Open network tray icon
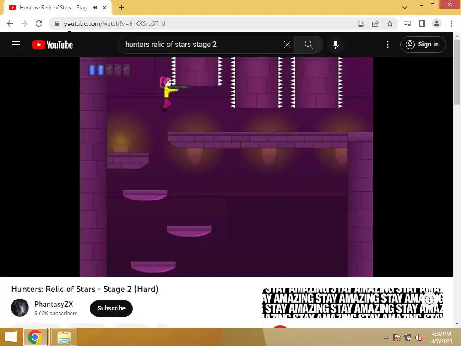Image resolution: width=461 pixels, height=346 pixels. [408, 337]
